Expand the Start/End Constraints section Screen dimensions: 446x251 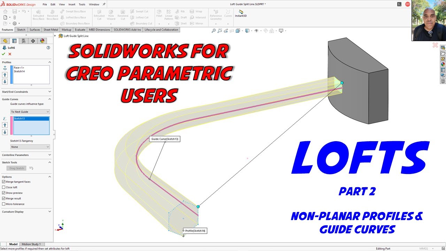coord(49,92)
